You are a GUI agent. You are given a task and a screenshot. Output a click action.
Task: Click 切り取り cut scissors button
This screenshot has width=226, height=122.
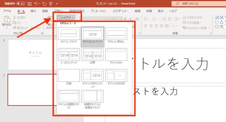[20, 17]
